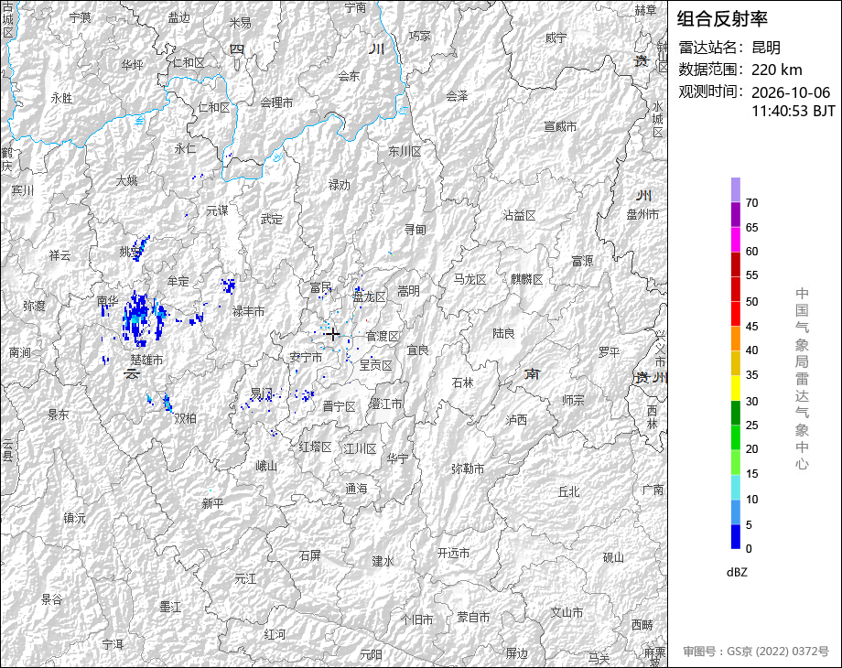
Task: Select the 沾益区 district label
Action: pos(519,215)
